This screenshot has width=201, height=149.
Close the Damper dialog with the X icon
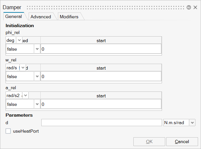(x=195, y=7)
